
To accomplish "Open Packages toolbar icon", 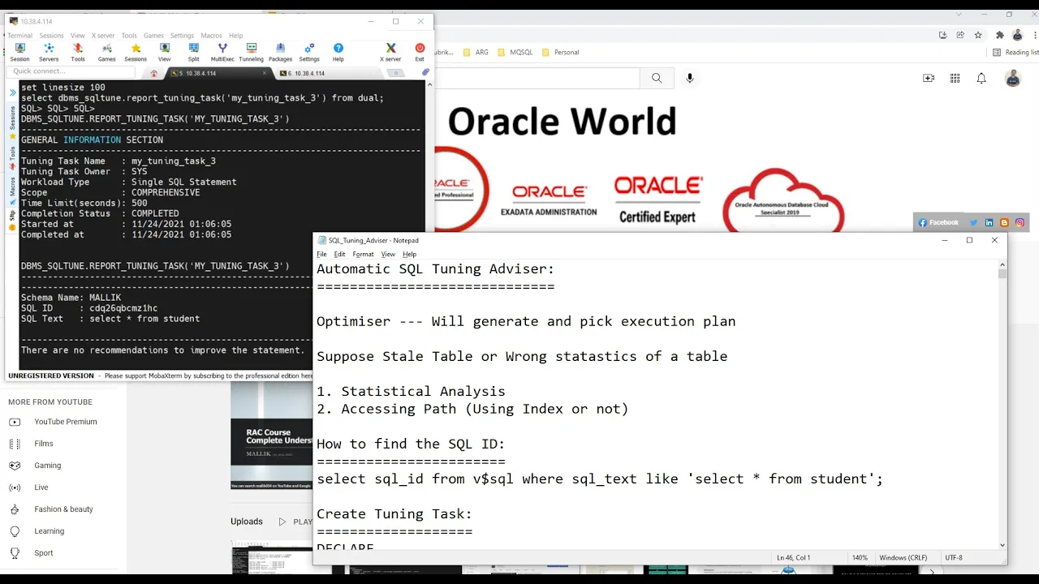I will [x=280, y=53].
